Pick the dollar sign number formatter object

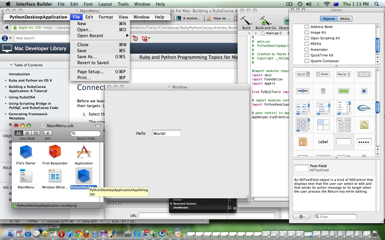tap(364, 124)
